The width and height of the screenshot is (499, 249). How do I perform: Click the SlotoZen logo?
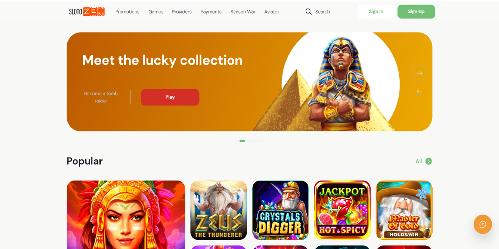[x=87, y=12]
